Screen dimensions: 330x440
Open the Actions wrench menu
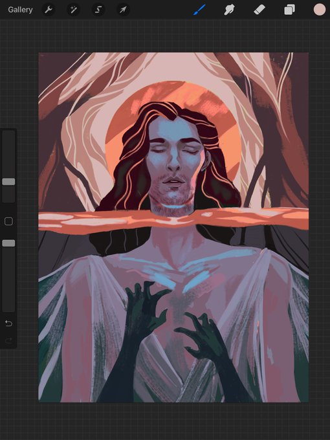[x=49, y=10]
